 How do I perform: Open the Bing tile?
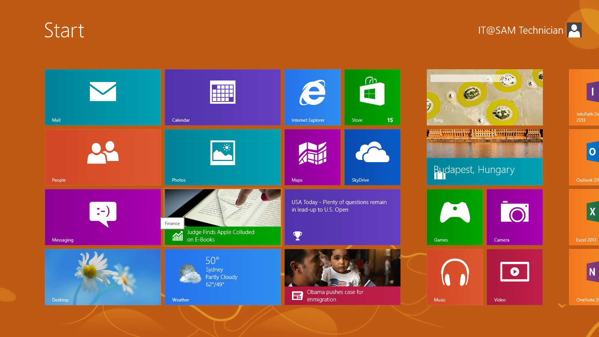(485, 97)
